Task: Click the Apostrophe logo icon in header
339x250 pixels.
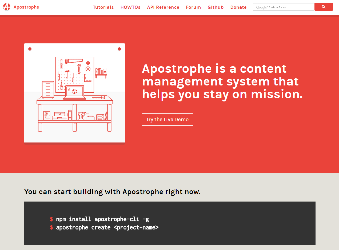Action: pyautogui.click(x=7, y=7)
